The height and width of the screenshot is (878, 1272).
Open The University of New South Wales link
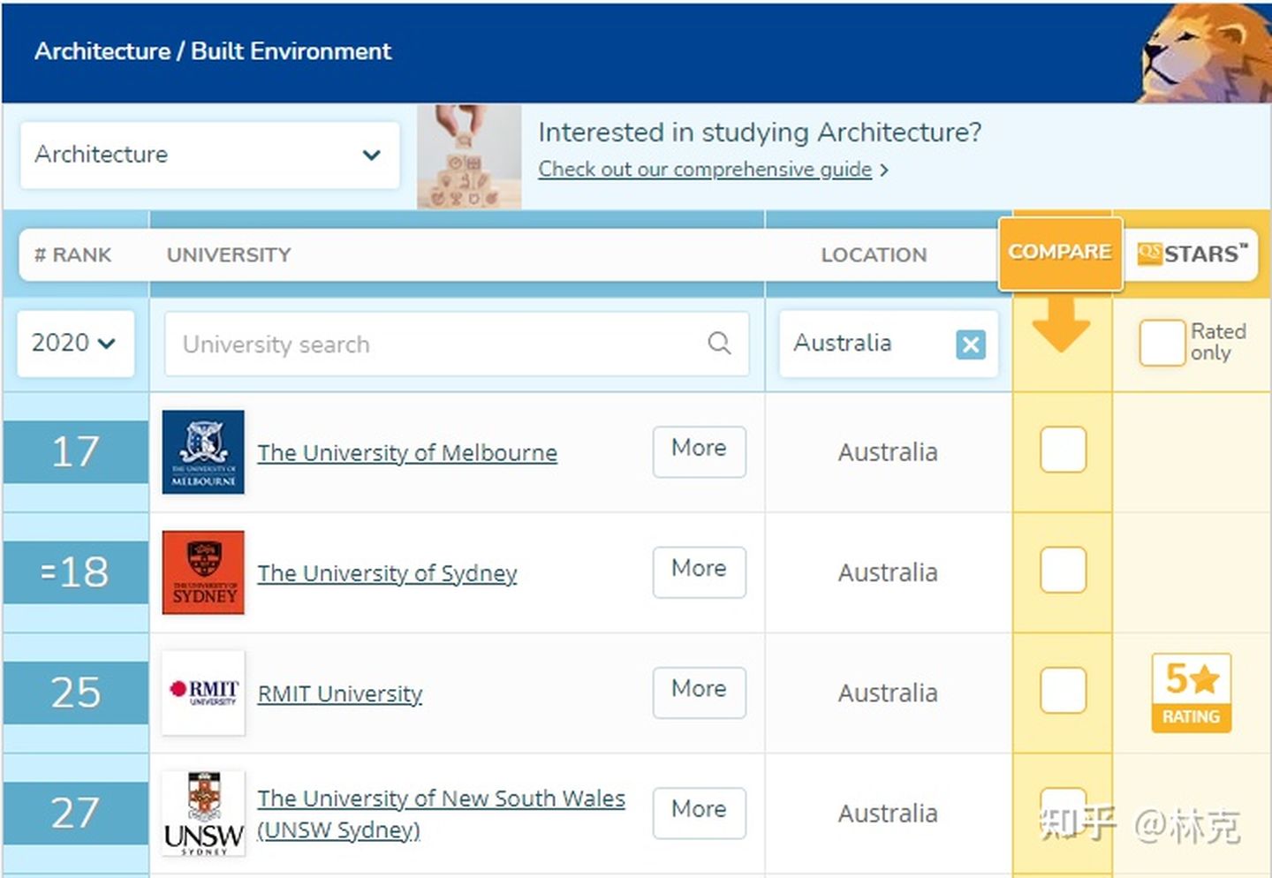coord(441,814)
